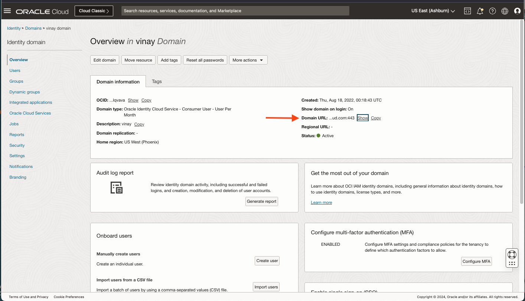Click the Configure MFA button
This screenshot has height=301, width=525.
click(476, 261)
